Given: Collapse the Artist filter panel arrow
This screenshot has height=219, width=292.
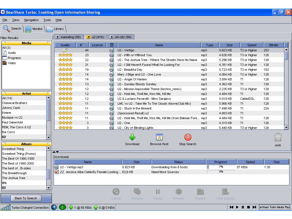Looking at the screenshot, I should pos(48,93).
